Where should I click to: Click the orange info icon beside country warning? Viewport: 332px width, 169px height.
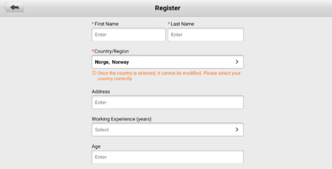[94, 73]
